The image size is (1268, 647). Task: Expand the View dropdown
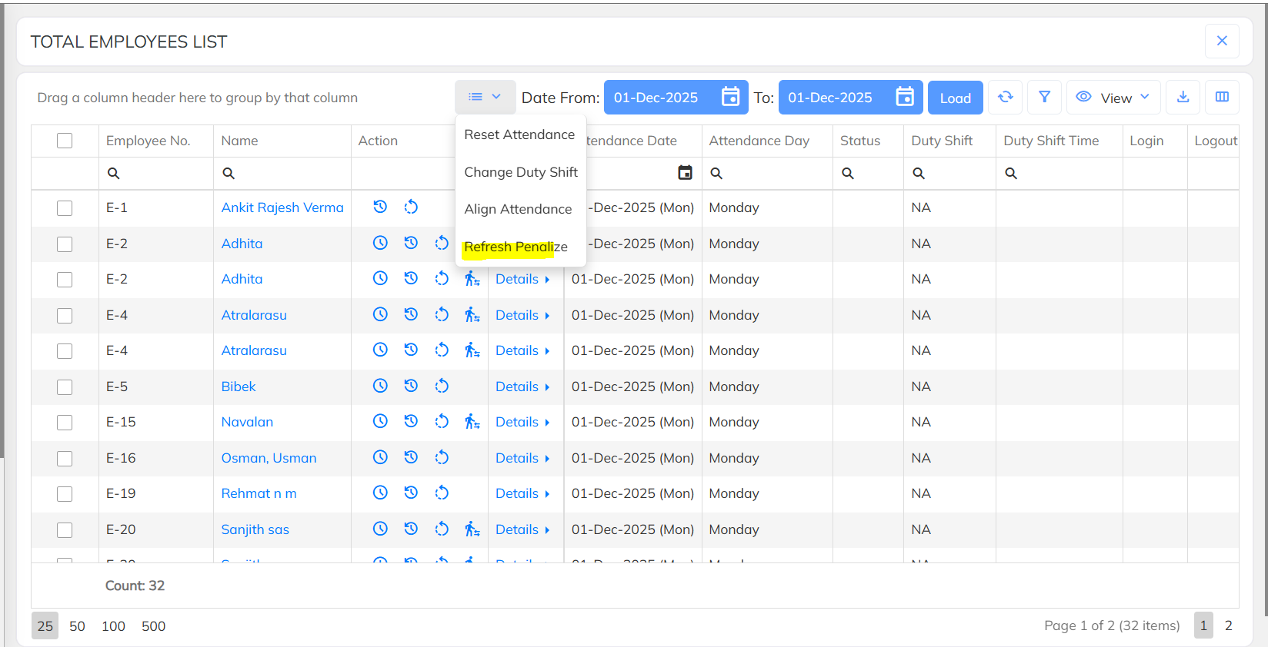1113,98
